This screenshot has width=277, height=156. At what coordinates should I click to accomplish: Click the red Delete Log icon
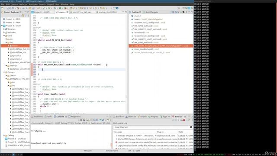click(x=184, y=120)
